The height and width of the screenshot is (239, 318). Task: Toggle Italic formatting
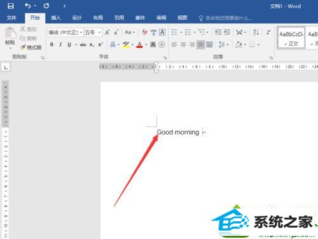click(60, 44)
